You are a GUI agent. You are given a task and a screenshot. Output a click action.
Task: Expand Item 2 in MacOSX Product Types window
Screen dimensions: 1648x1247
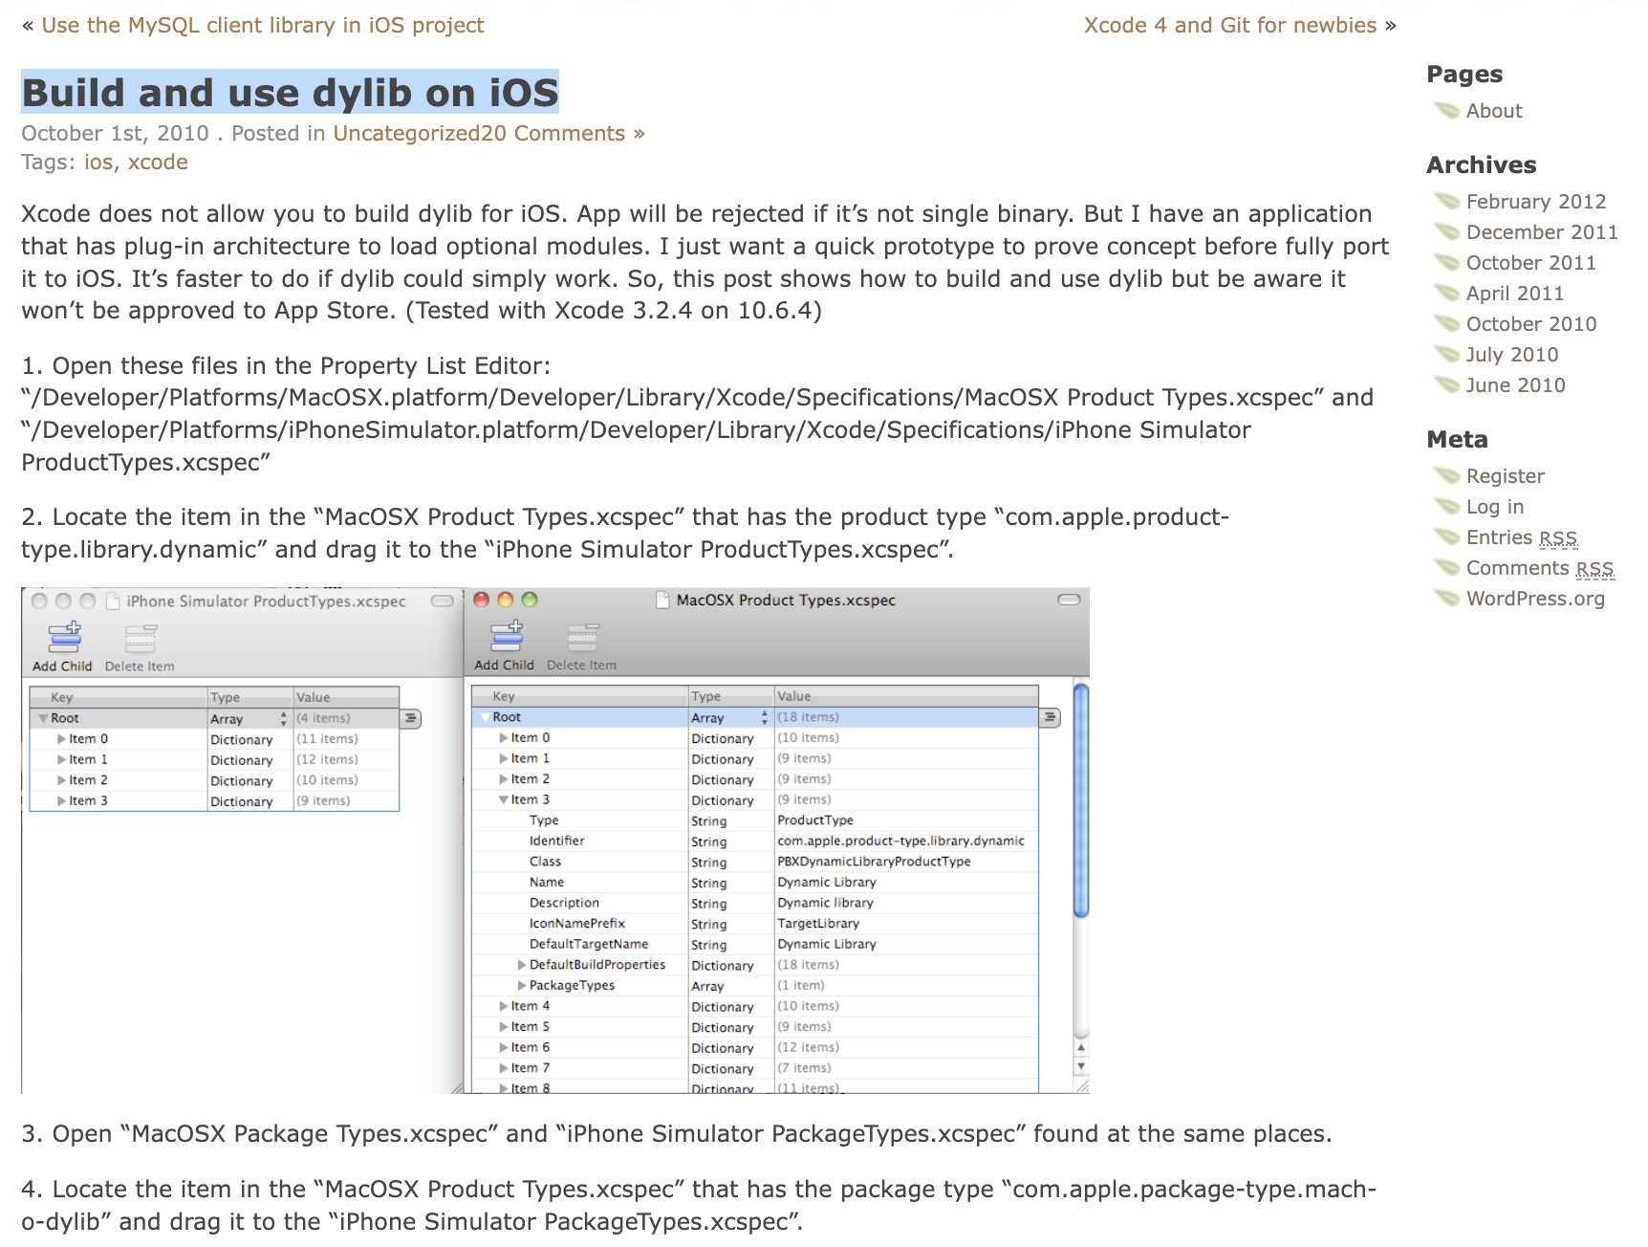coord(504,779)
